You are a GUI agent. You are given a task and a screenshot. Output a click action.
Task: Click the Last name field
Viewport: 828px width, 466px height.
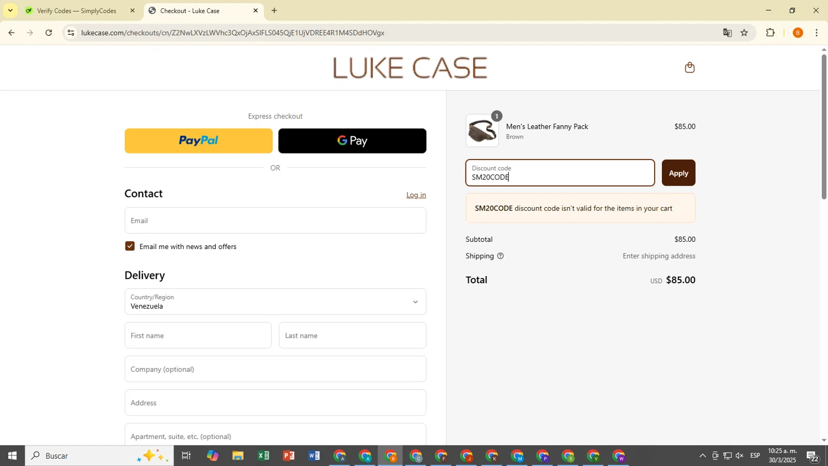pos(352,335)
